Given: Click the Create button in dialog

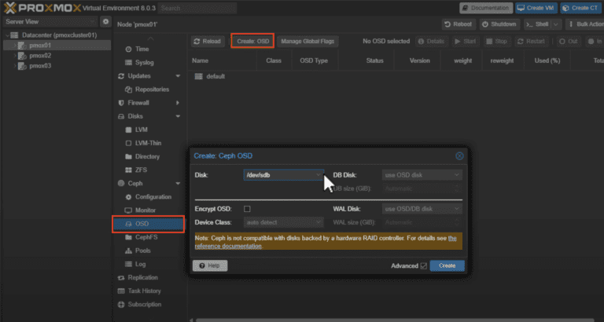Looking at the screenshot, I should [x=447, y=265].
